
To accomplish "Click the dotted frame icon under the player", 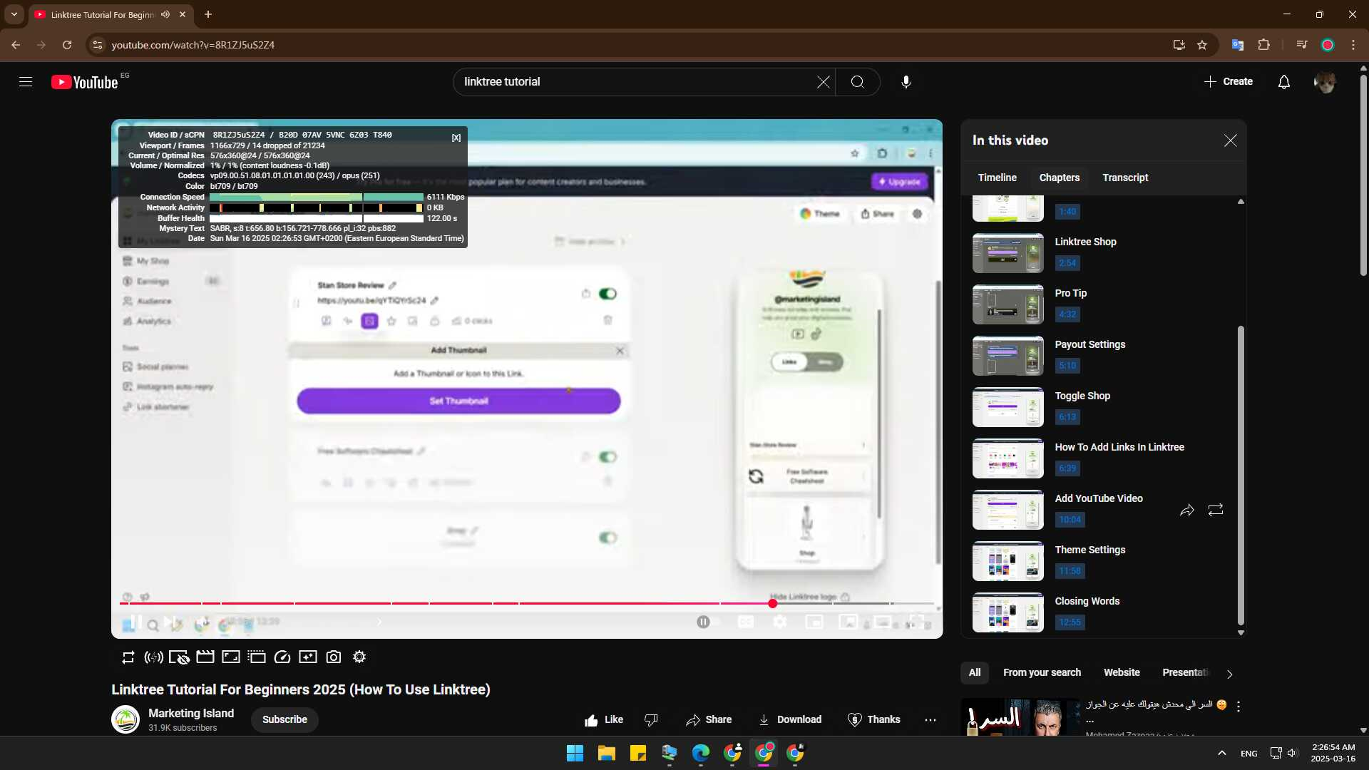I will pyautogui.click(x=257, y=657).
